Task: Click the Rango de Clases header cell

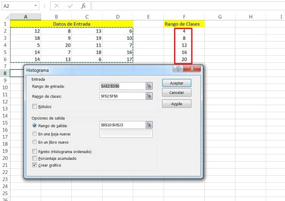Action: pyautogui.click(x=184, y=24)
